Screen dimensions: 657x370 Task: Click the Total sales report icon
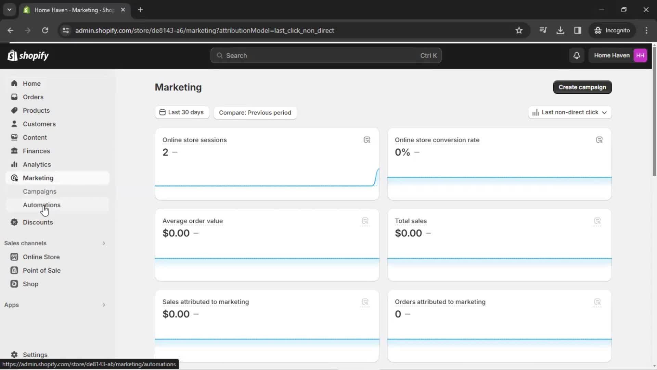coord(598,221)
